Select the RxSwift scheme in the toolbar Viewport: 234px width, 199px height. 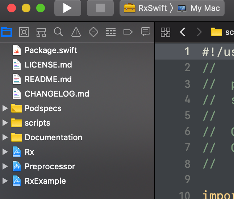coord(145,8)
